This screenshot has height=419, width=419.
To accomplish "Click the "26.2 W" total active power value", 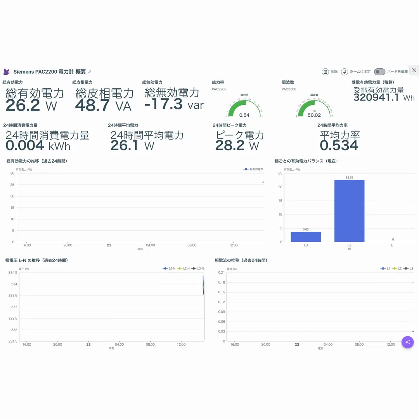I will point(31,106).
